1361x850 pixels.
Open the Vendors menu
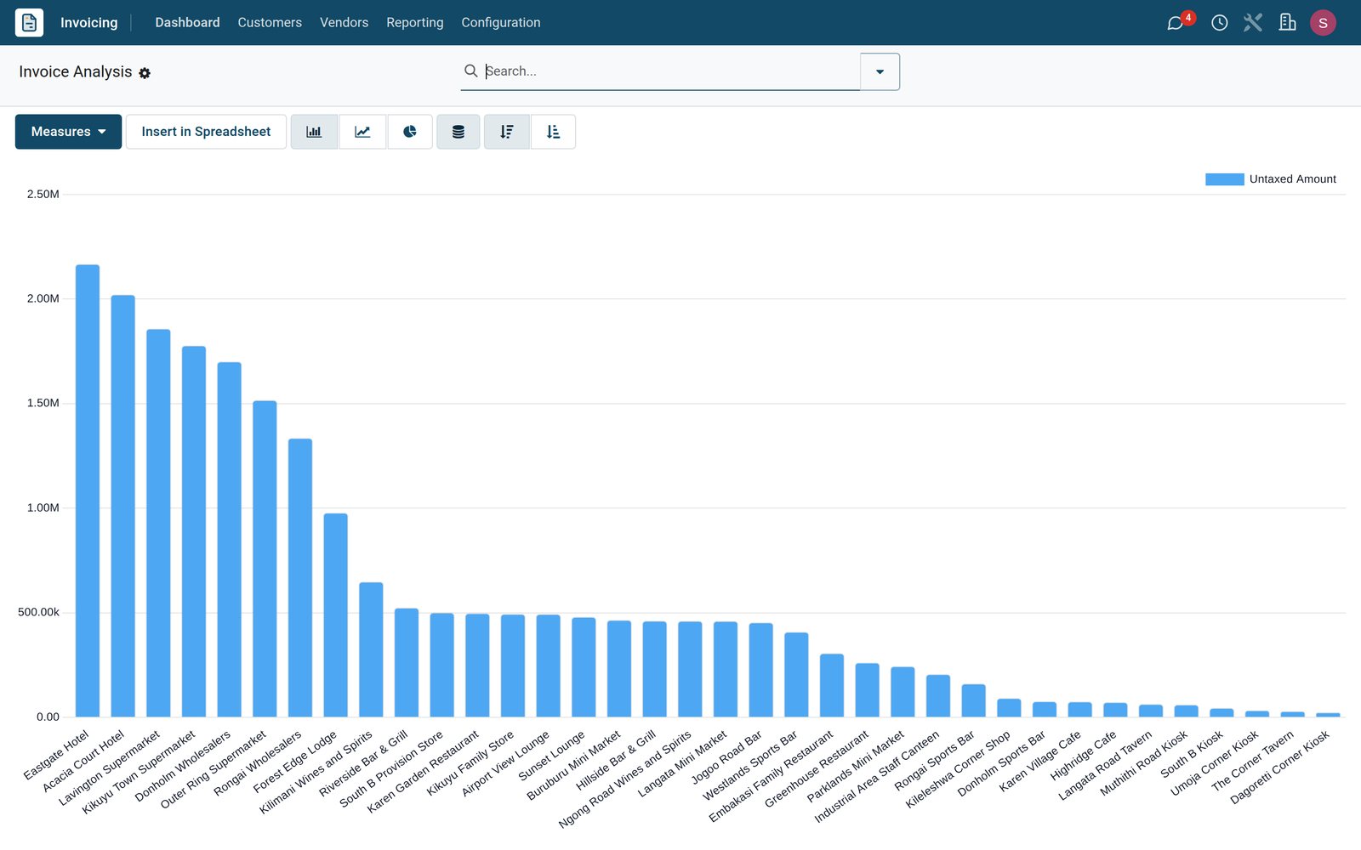(344, 23)
